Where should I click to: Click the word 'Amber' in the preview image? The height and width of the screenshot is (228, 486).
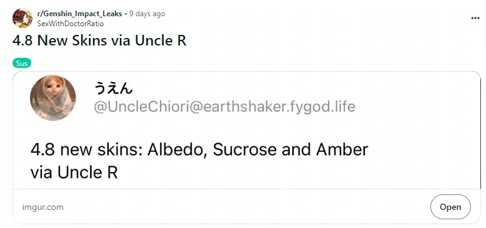click(342, 150)
